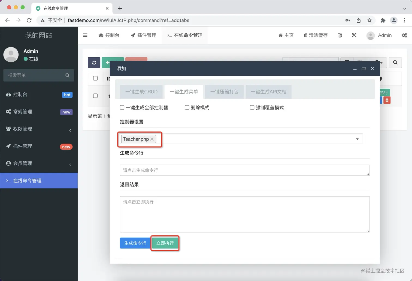Open 常规管理 in the sidebar
This screenshot has width=412, height=281.
(x=39, y=112)
